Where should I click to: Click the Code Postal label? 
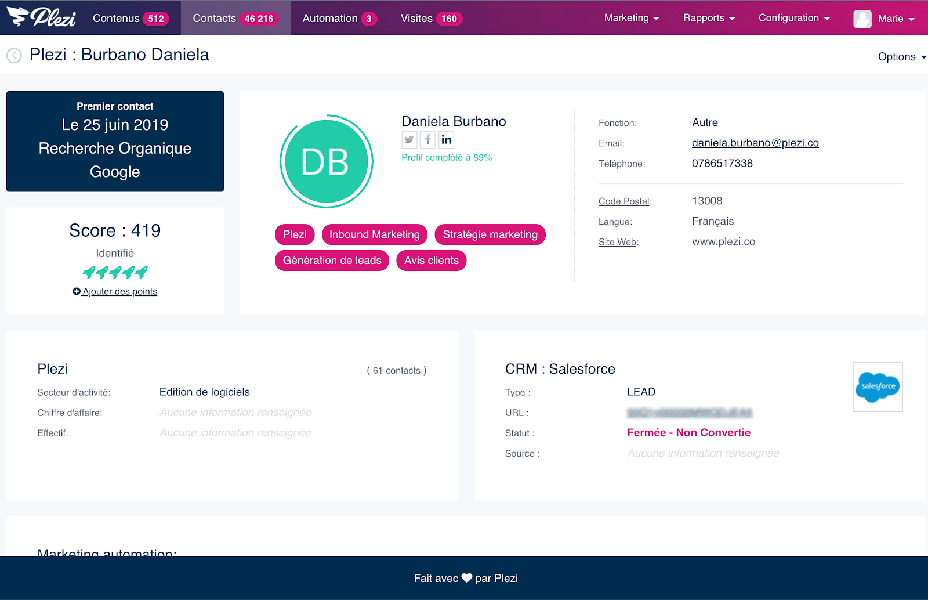click(x=624, y=201)
